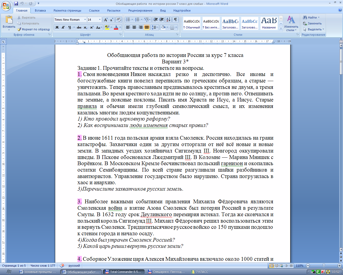Expand the bullets list dropdown arrow
The image size is (343, 275).
(132, 20)
